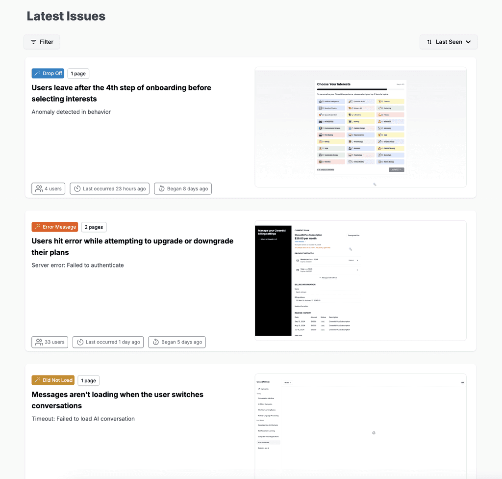The width and height of the screenshot is (502, 479).
Task: Open the plan upgrade error issue title
Action: click(x=132, y=246)
